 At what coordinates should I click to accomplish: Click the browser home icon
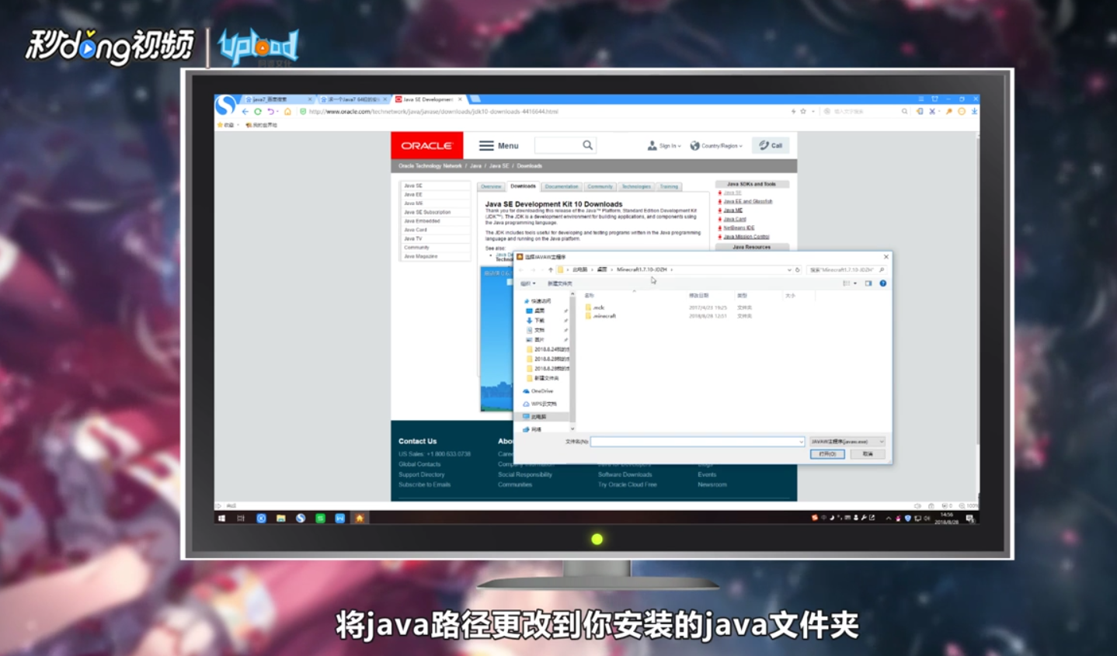pos(287,112)
